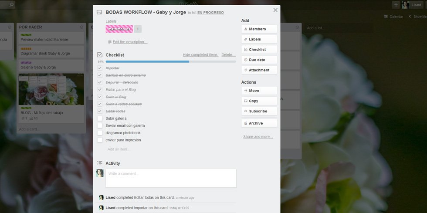
Task: Click the checklist progress bar
Action: 171,62
